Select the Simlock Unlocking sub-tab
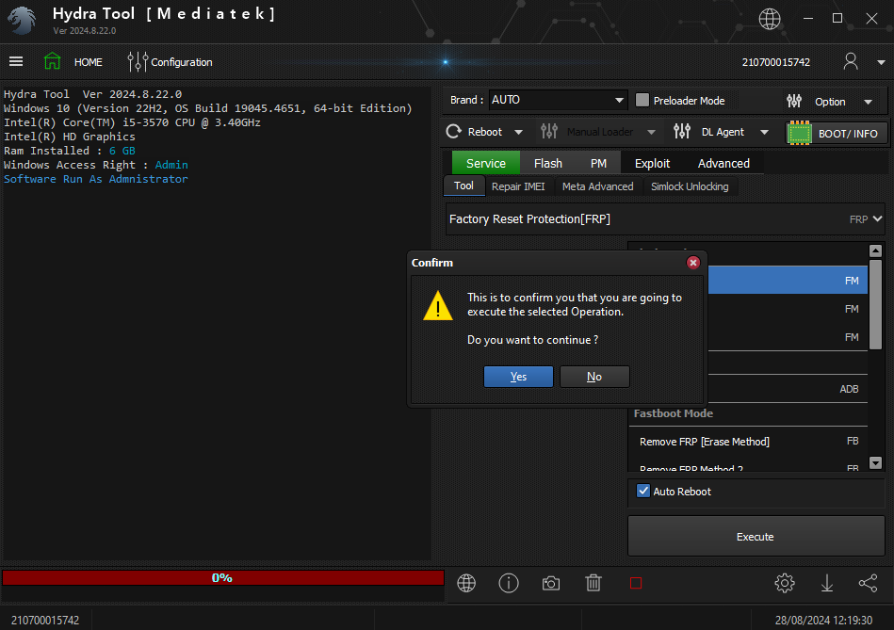Viewport: 894px width, 630px height. click(690, 186)
